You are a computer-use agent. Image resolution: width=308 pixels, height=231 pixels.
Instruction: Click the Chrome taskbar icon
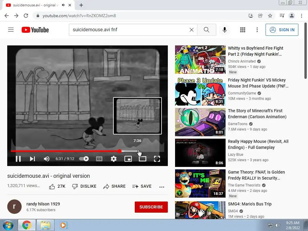[27, 225]
